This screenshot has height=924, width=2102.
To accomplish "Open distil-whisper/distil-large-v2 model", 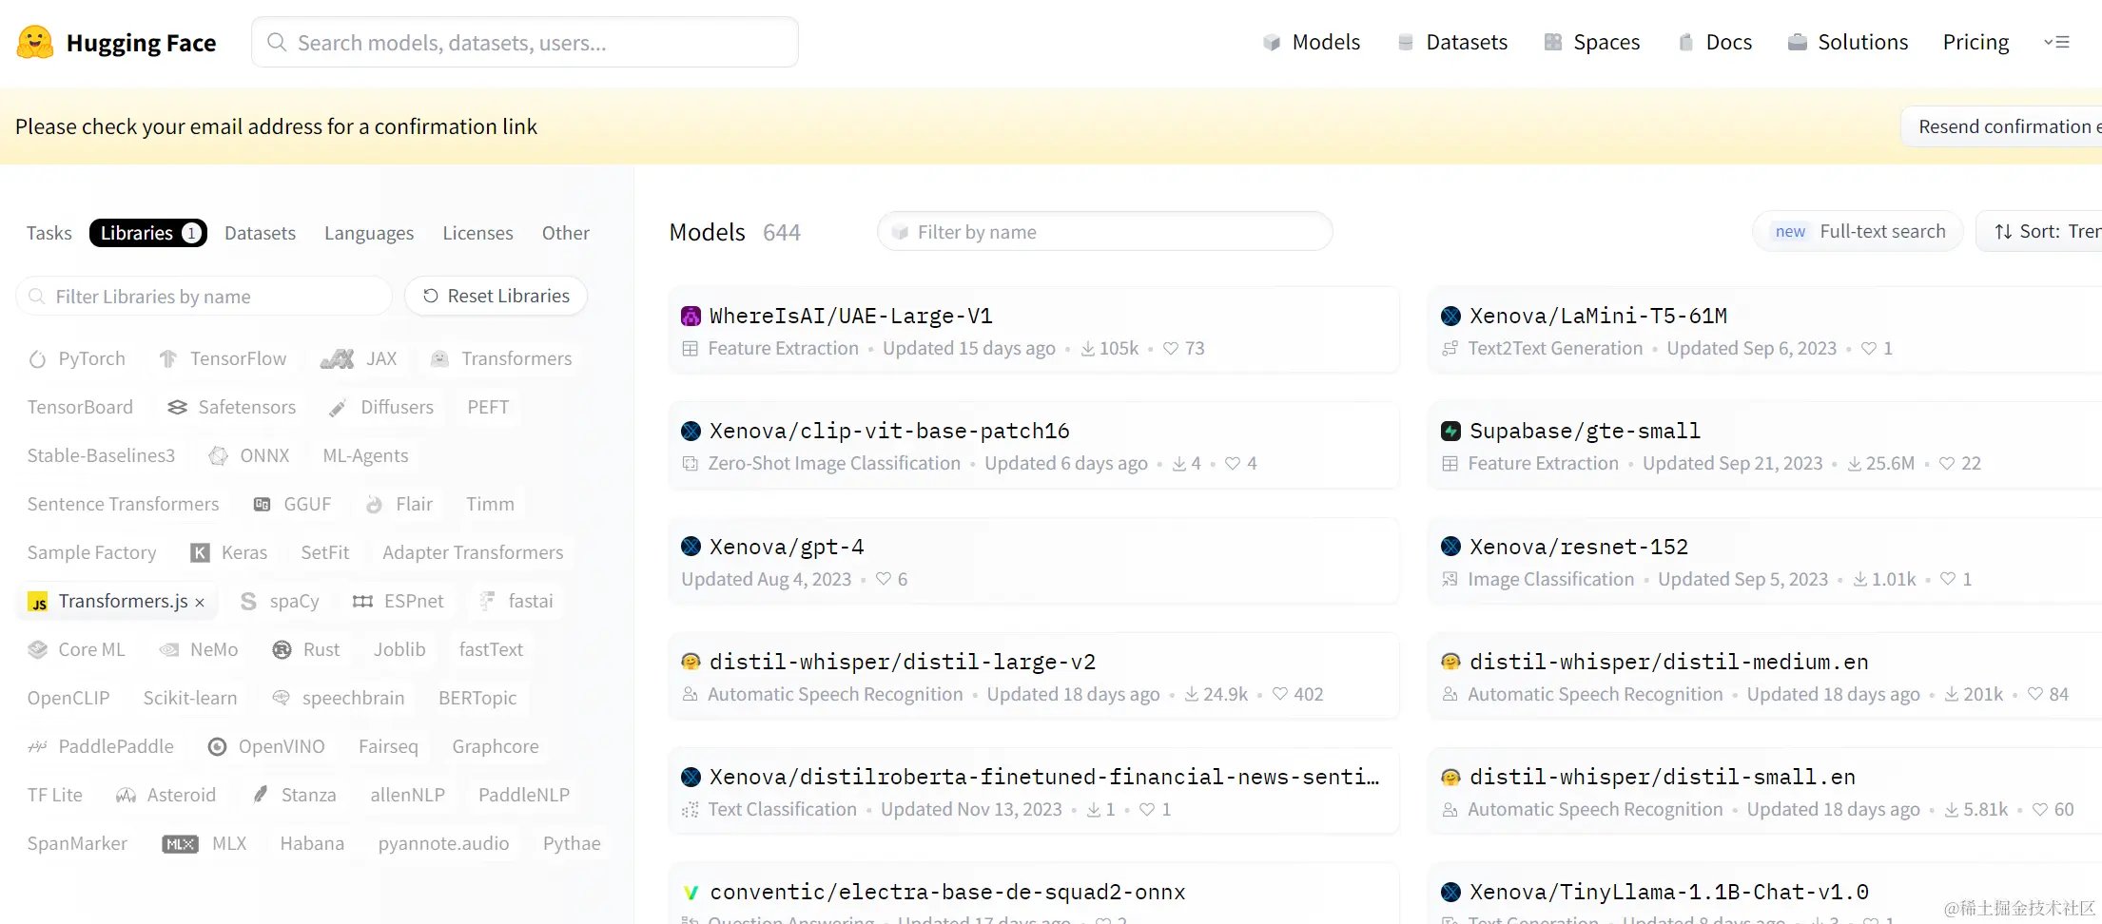I will click(x=1034, y=676).
